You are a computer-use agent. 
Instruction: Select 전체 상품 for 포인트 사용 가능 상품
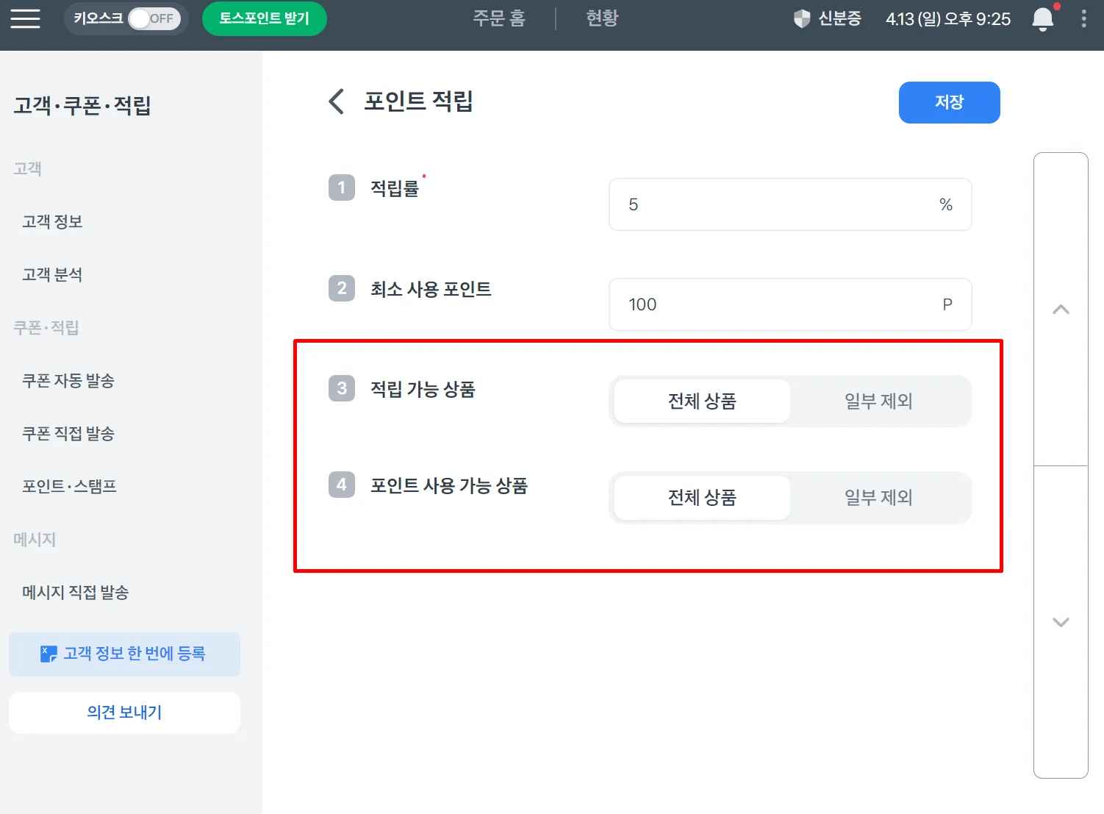[702, 498]
